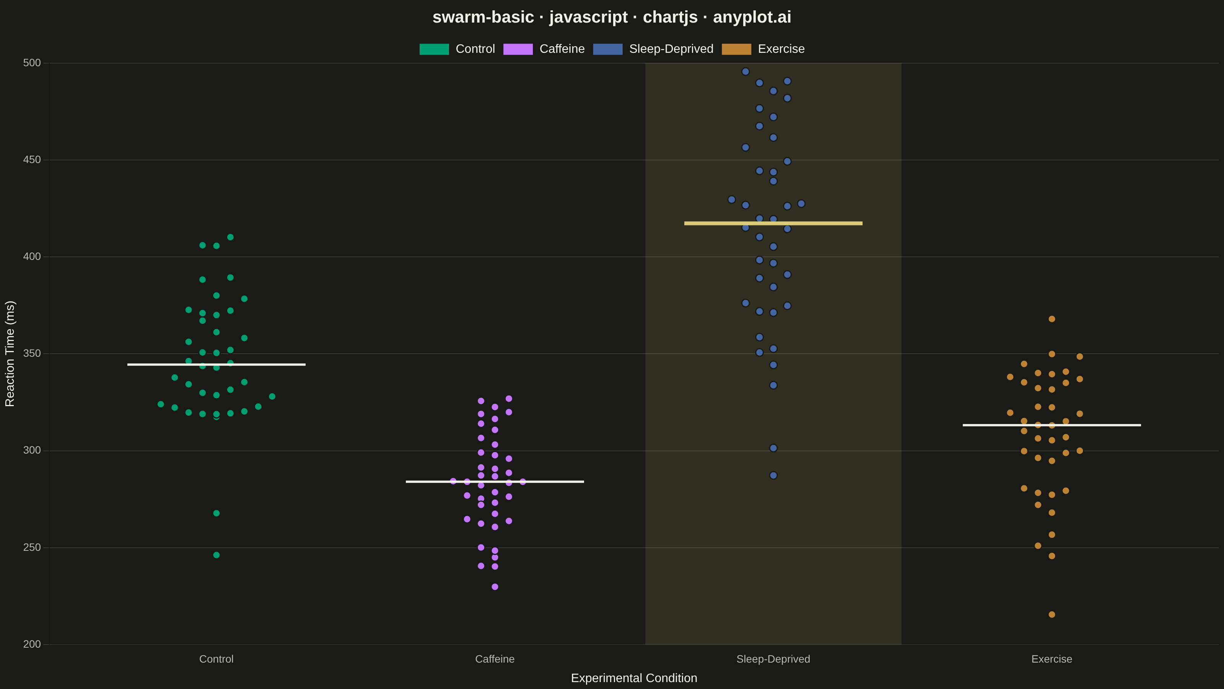Click the highest Exercise data point
Screen dimensions: 1224x689
[1051, 318]
